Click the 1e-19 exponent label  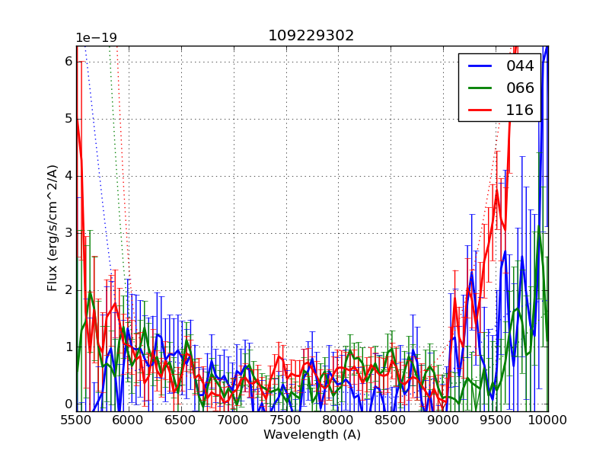point(96,38)
